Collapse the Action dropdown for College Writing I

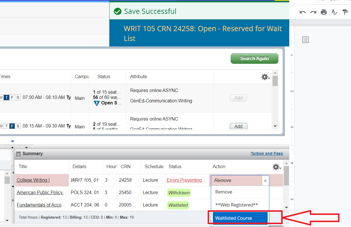tap(265, 181)
